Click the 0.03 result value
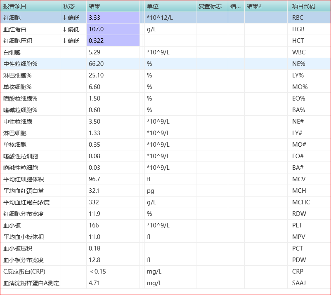 [95, 168]
